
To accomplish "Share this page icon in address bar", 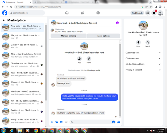I will point(147,7).
